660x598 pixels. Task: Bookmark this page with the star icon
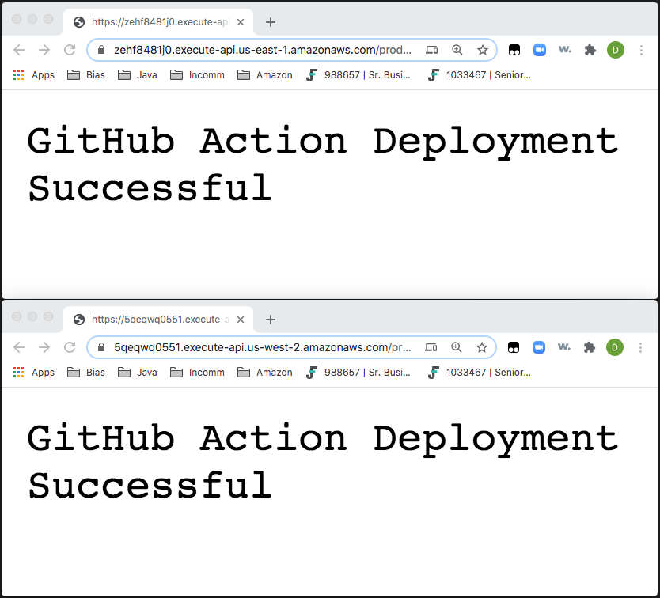tap(483, 49)
